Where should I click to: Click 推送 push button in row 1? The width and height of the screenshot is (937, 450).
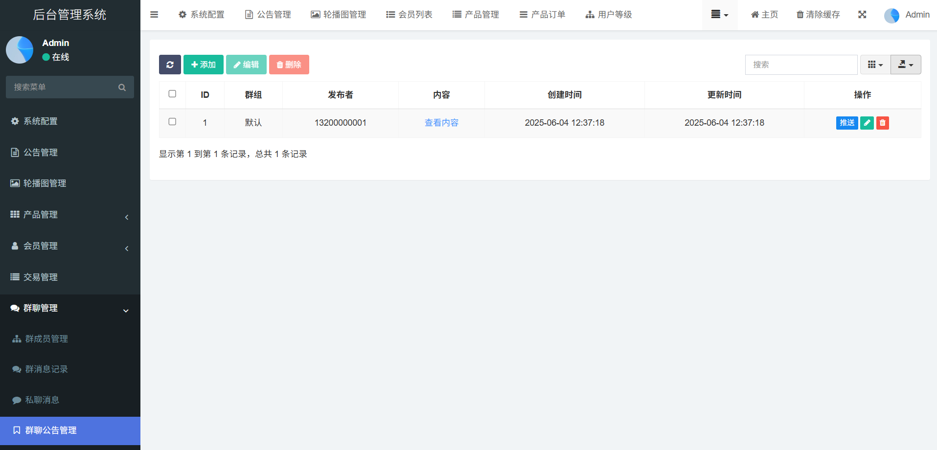[x=847, y=123]
